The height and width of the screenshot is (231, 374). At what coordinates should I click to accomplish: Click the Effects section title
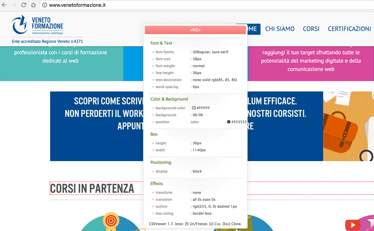pyautogui.click(x=156, y=183)
